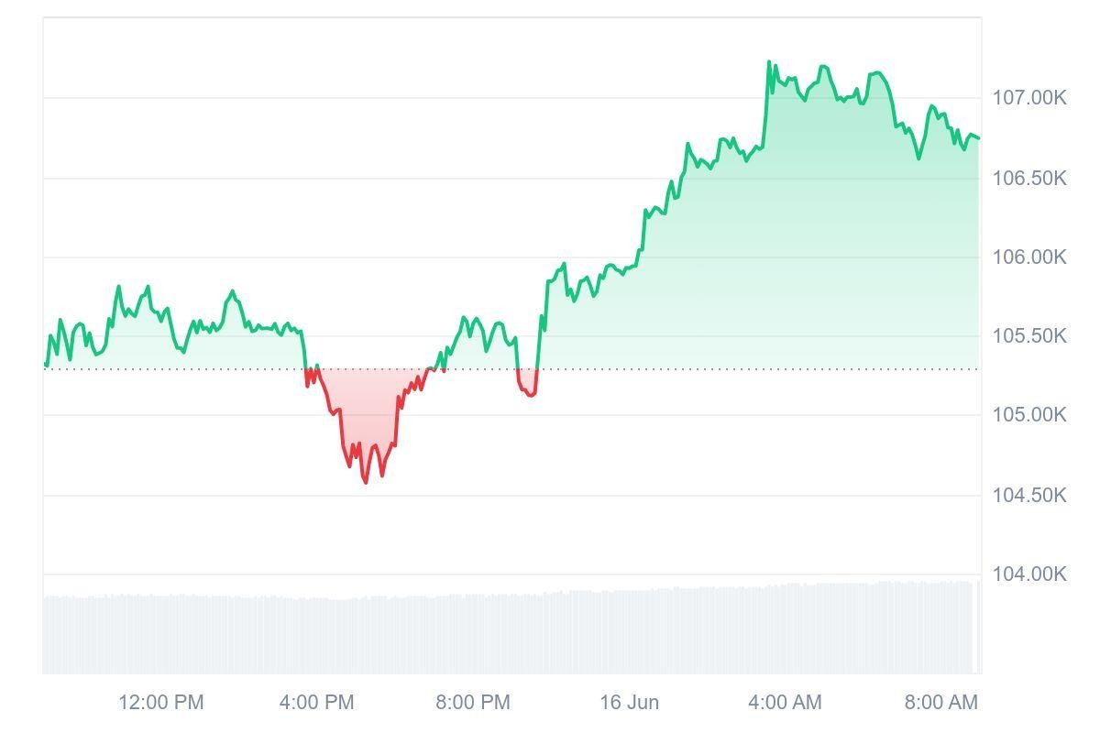Click the rightmost end of the price line

coord(978,138)
